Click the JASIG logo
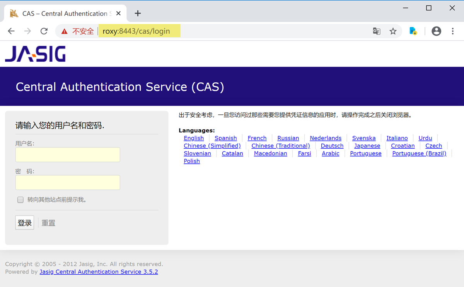The image size is (464, 287). [35, 54]
